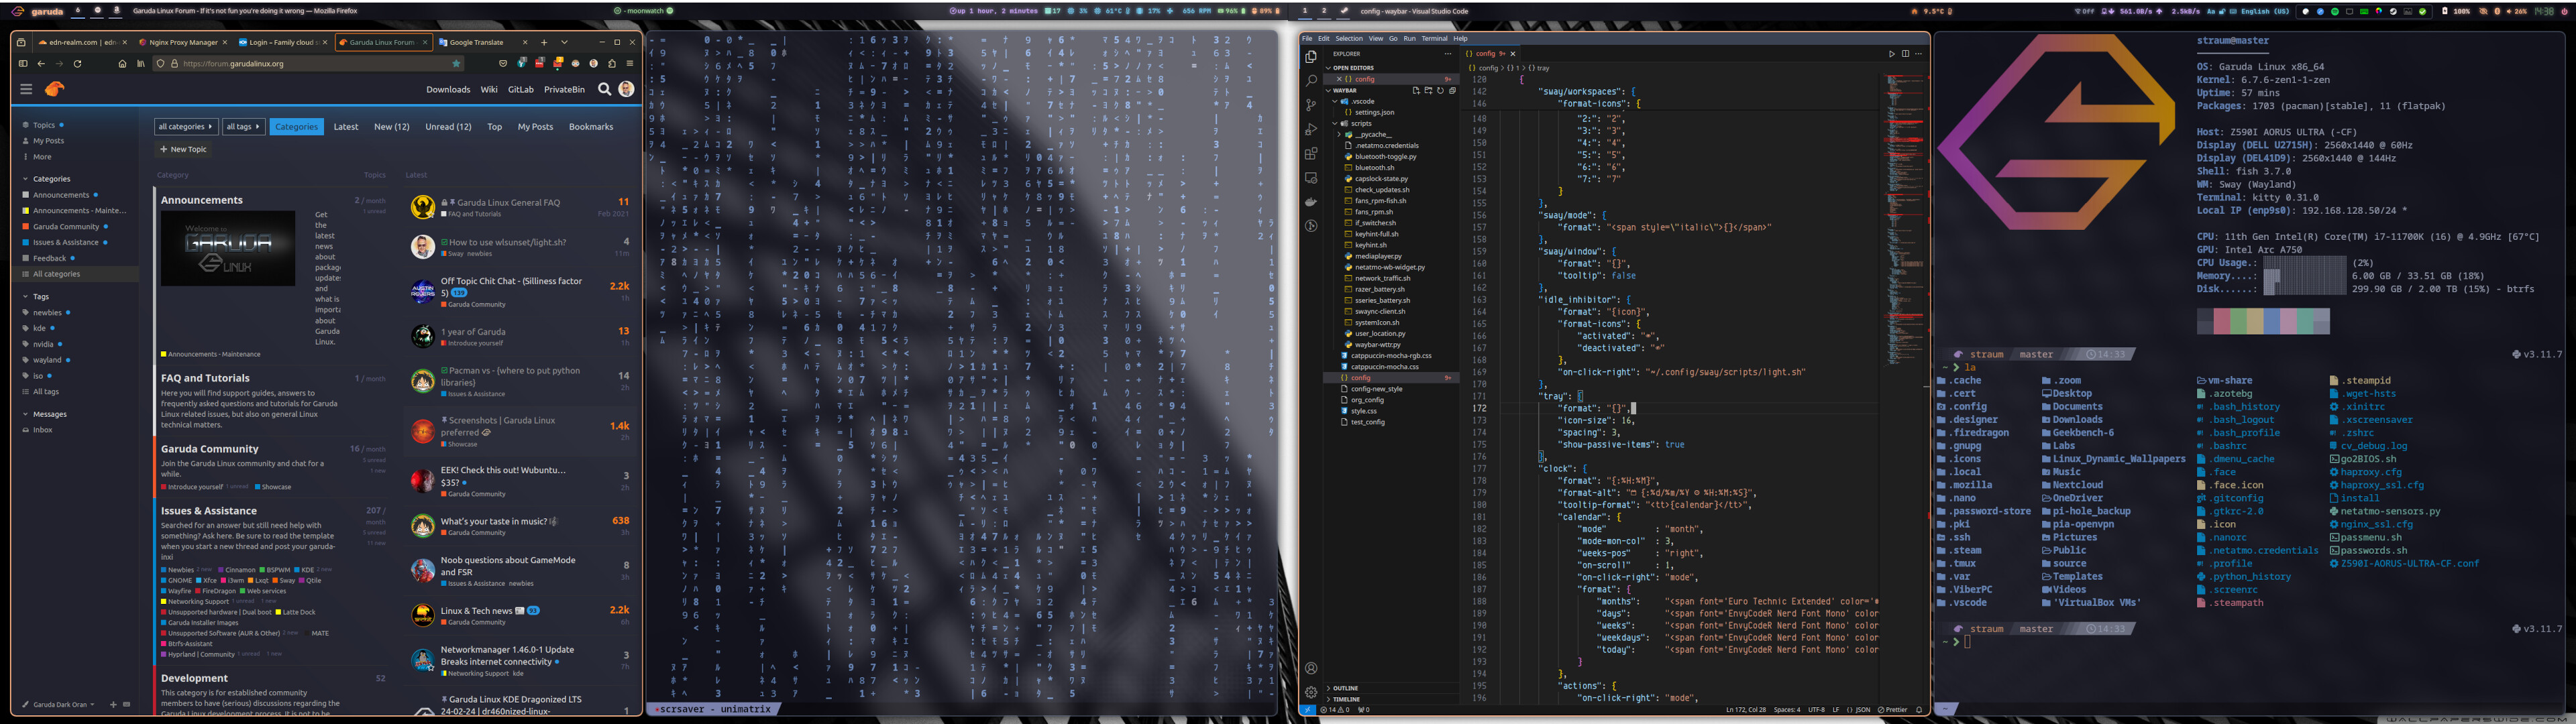Toggle forum sidebar edit button near Garuda Dark theme
The height and width of the screenshot is (724, 2576).
(113, 704)
